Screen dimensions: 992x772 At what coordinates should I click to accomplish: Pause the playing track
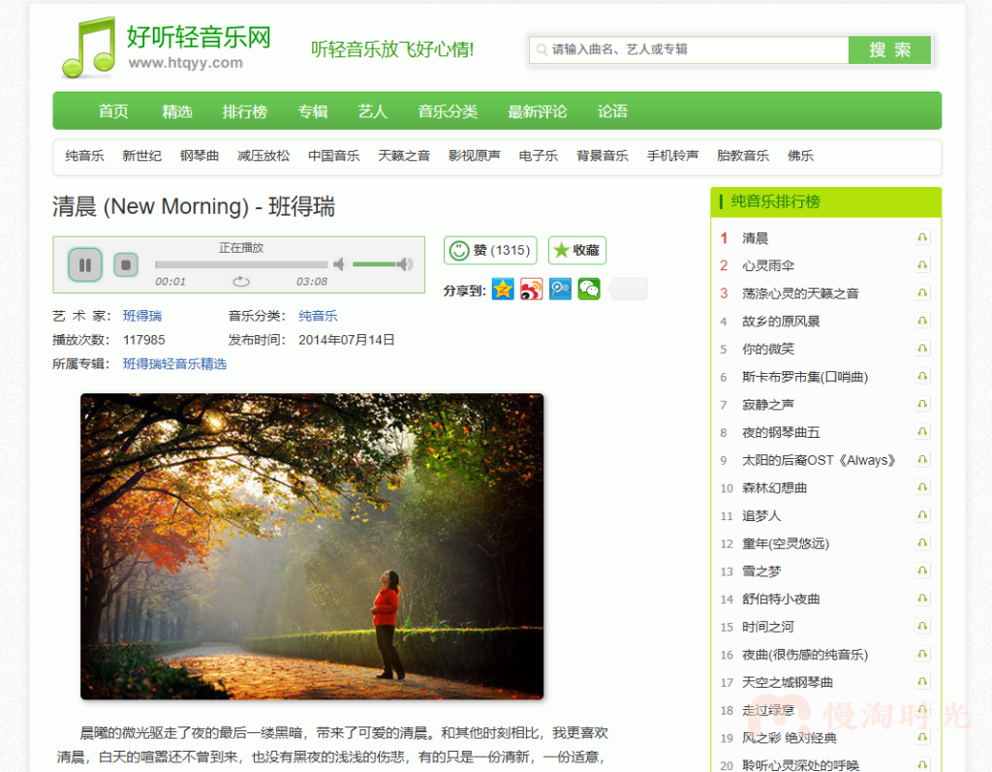(85, 264)
